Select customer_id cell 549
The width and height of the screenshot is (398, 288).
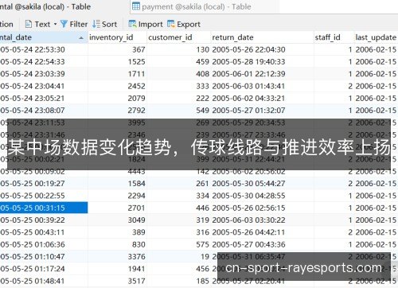point(178,111)
